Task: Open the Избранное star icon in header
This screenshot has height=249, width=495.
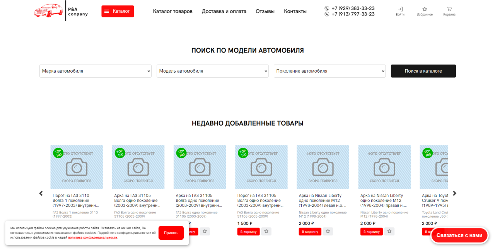Action: [425, 11]
